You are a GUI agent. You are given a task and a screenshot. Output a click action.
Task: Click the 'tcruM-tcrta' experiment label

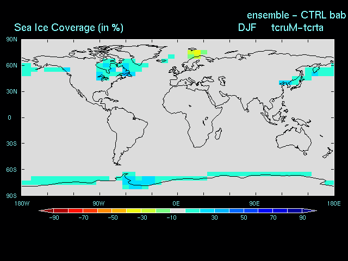click(x=297, y=28)
